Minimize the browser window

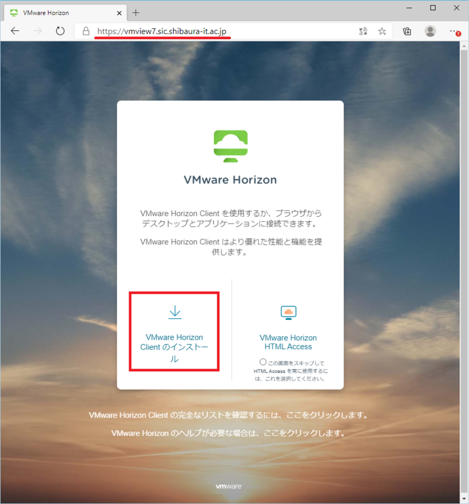409,8
